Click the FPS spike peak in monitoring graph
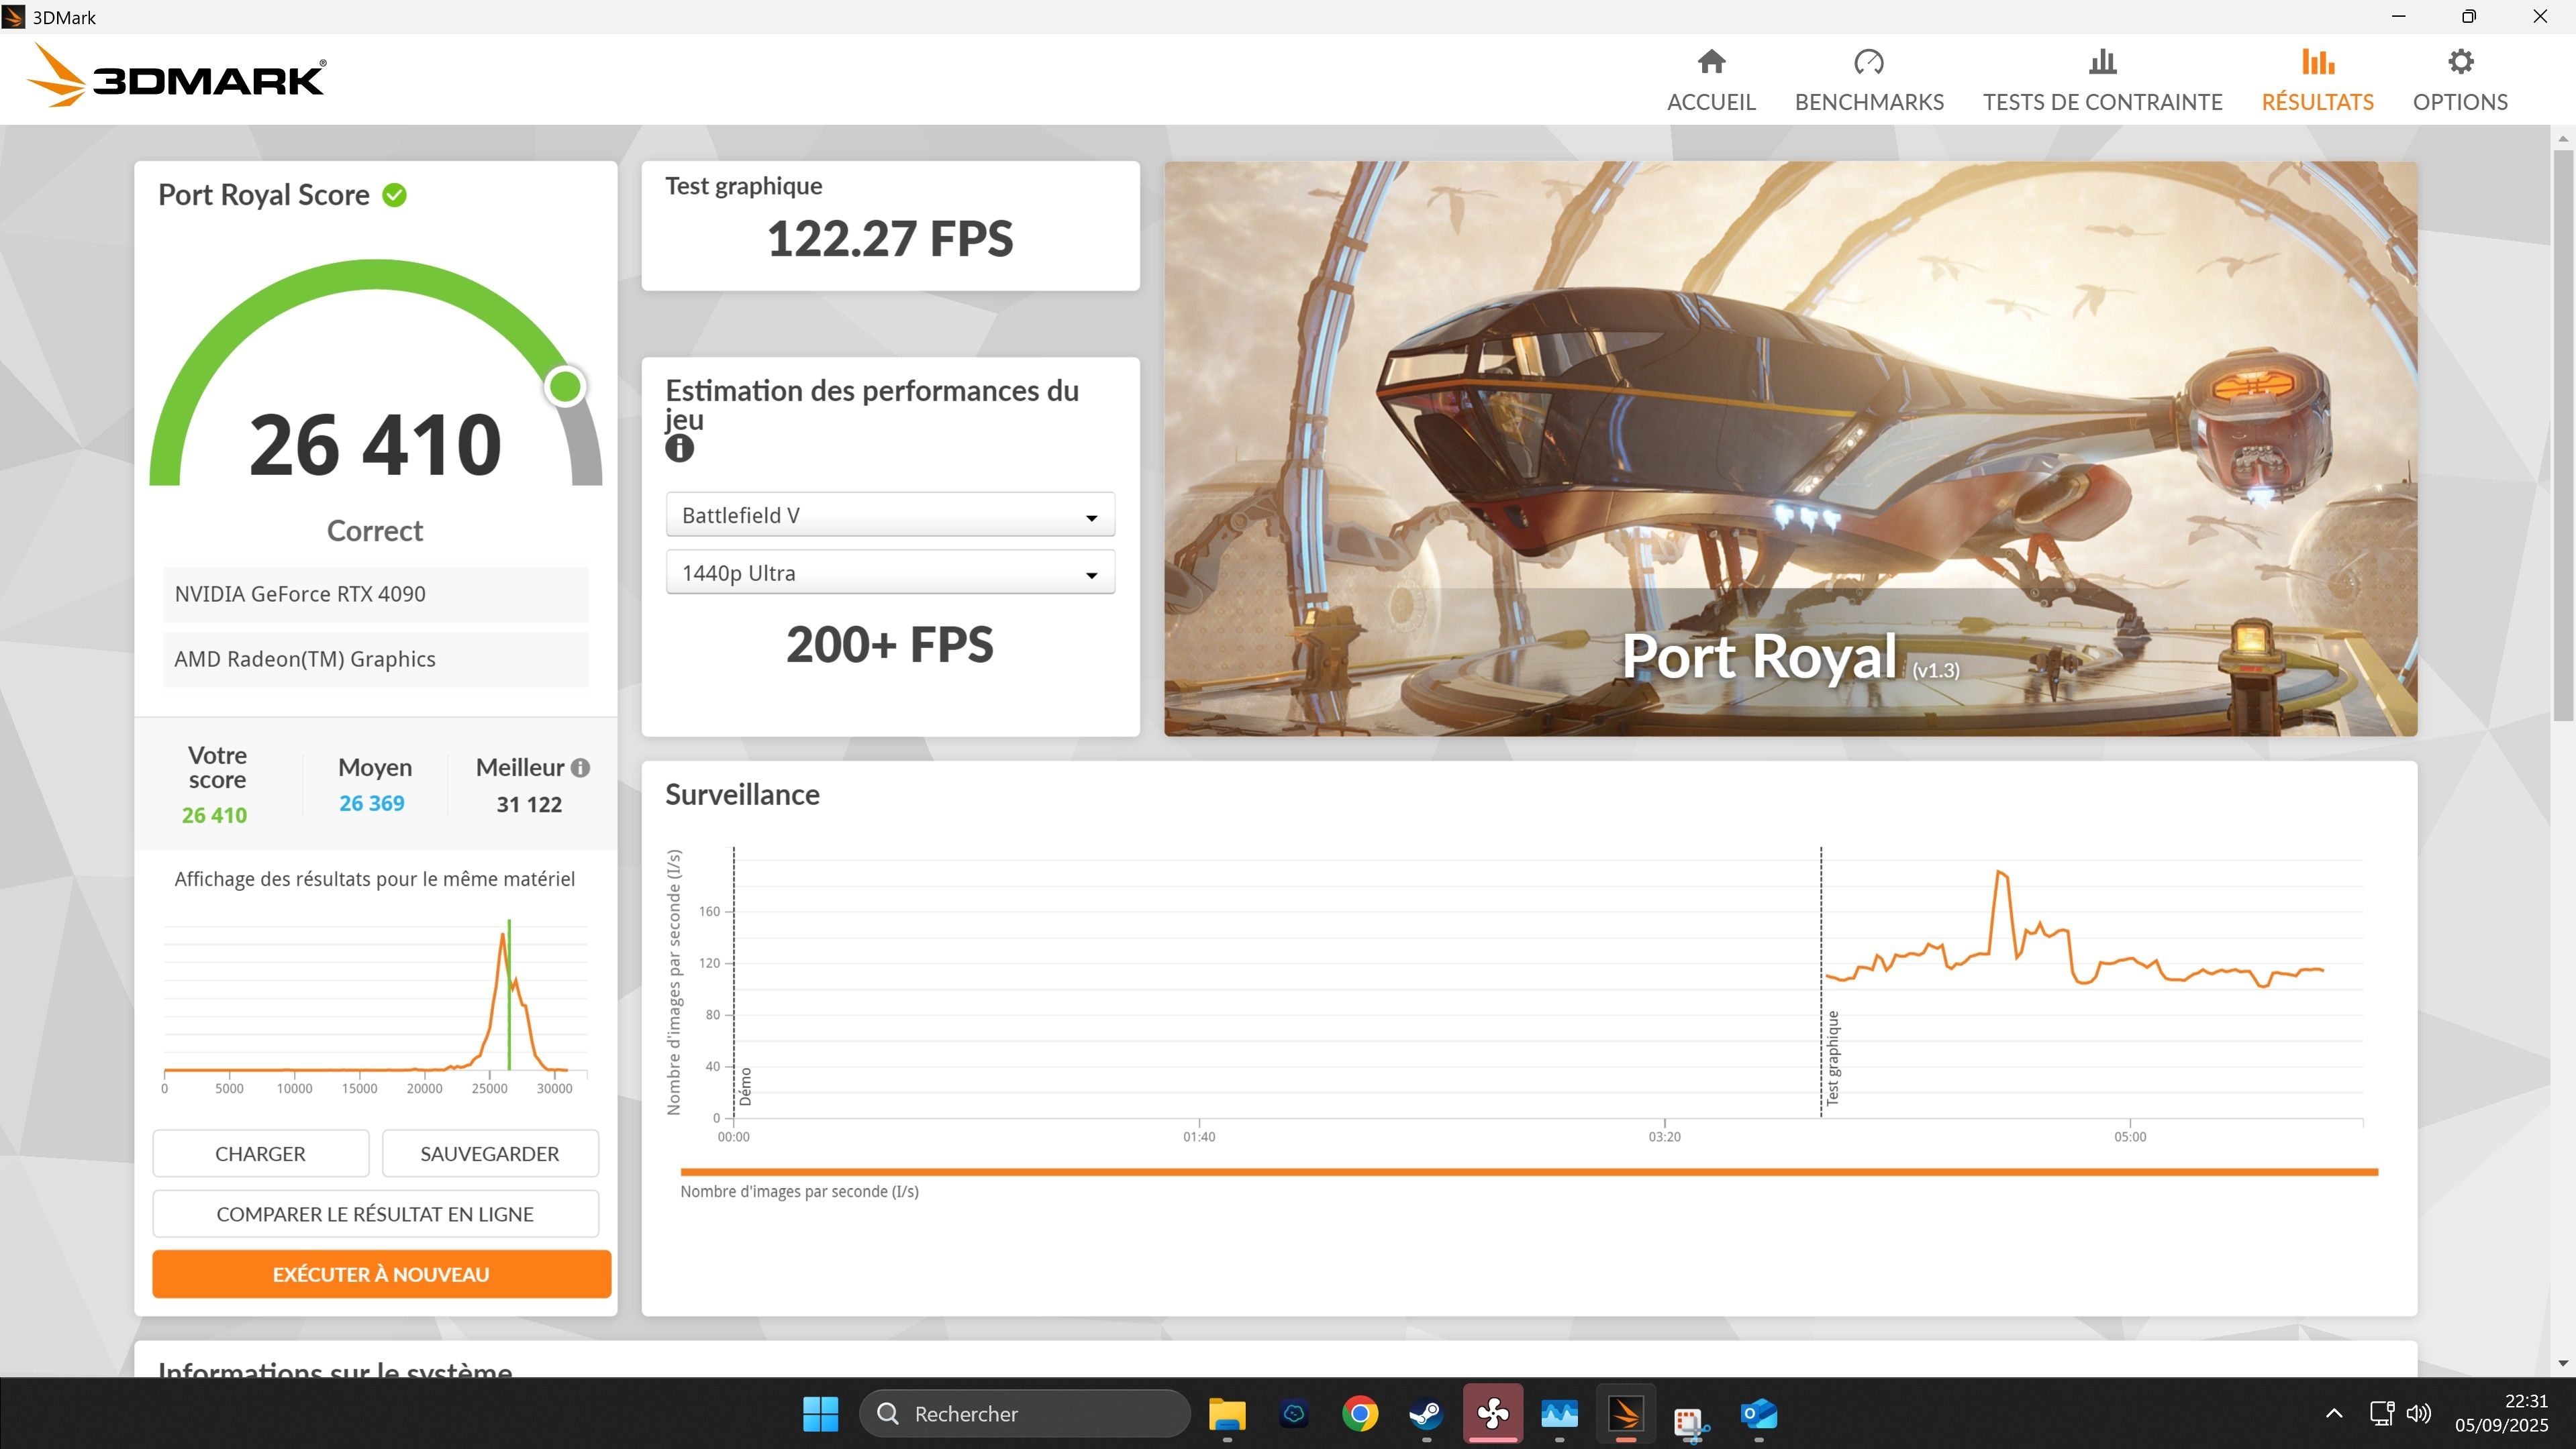 [x=2001, y=873]
